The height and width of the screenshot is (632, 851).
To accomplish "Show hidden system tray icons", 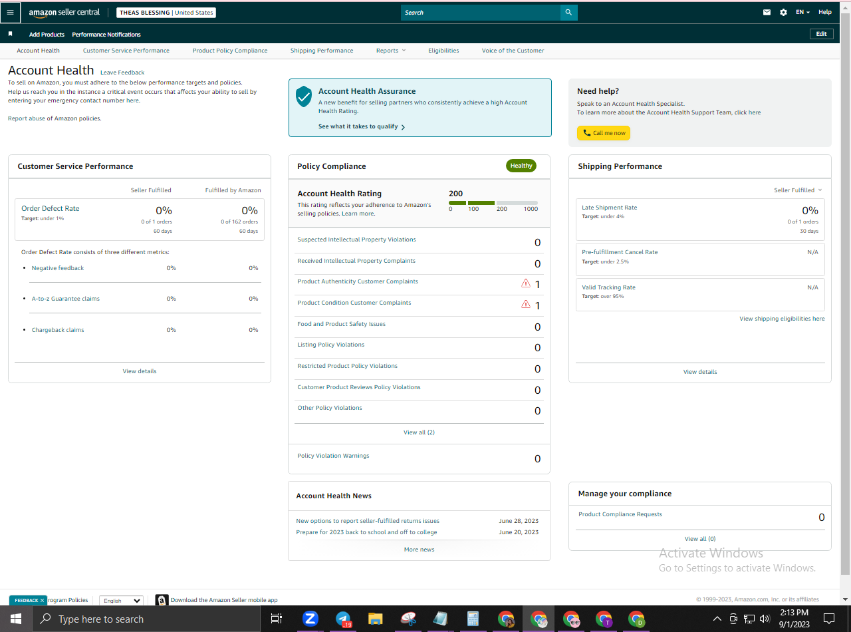I will coord(717,619).
